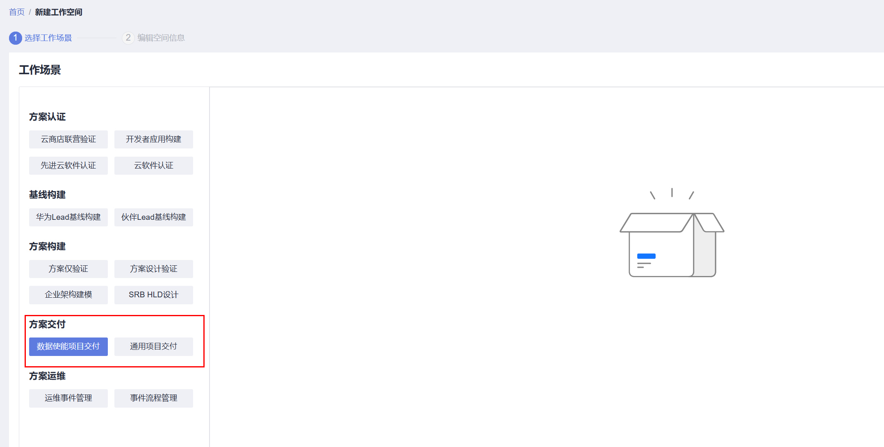Screen dimensions: 884x447
Task: Select 云商店联营验证 scenario
Action: 68,139
